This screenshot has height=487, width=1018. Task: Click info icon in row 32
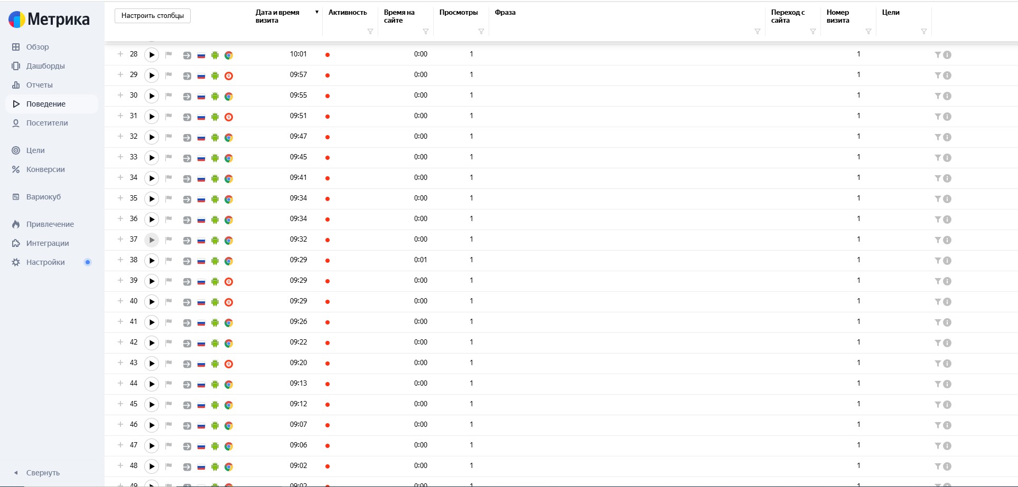pyautogui.click(x=947, y=137)
